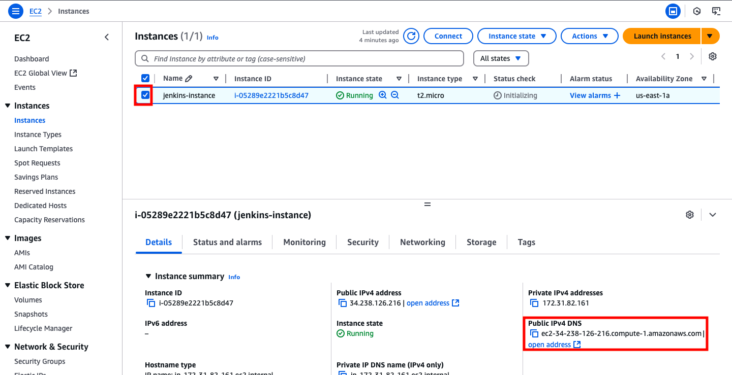Collapse the Instances sidebar group

tap(8, 106)
